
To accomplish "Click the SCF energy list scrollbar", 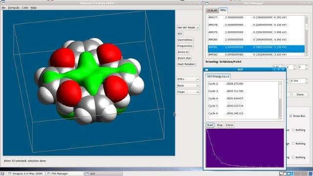I will coord(280,100).
